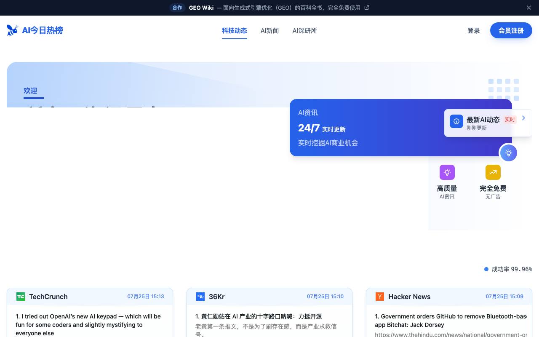Screen dimensions: 539x337
Task: Click the 实时挖掘AI商业机会 text
Action: (328, 143)
